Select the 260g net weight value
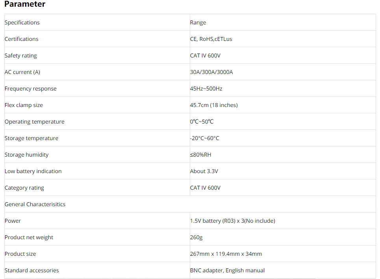Viewport: 380px width, 279px height. point(196,237)
